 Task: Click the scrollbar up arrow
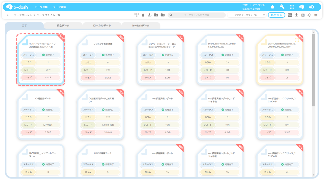[314, 32]
